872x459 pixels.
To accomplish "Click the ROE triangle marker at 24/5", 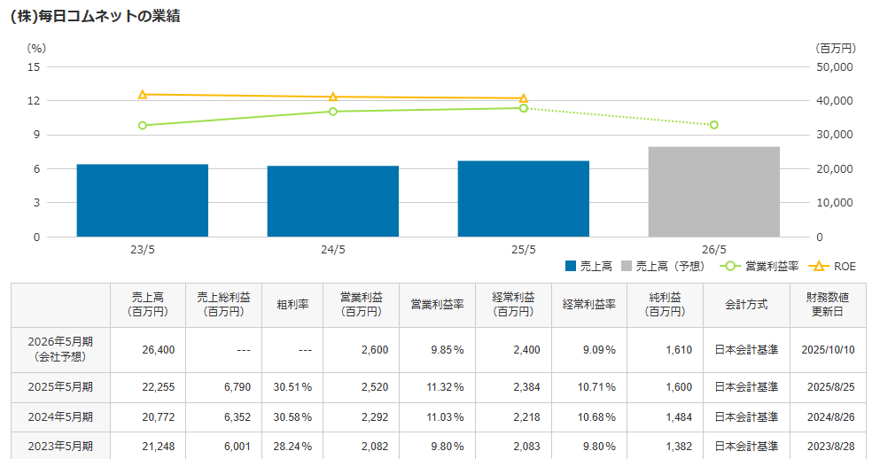I will (333, 97).
